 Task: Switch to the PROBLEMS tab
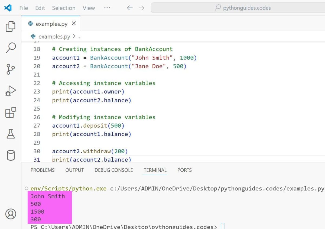43,170
